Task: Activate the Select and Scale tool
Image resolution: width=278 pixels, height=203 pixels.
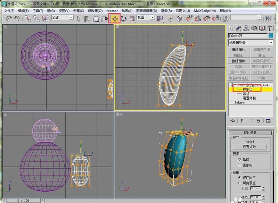Action: click(132, 19)
